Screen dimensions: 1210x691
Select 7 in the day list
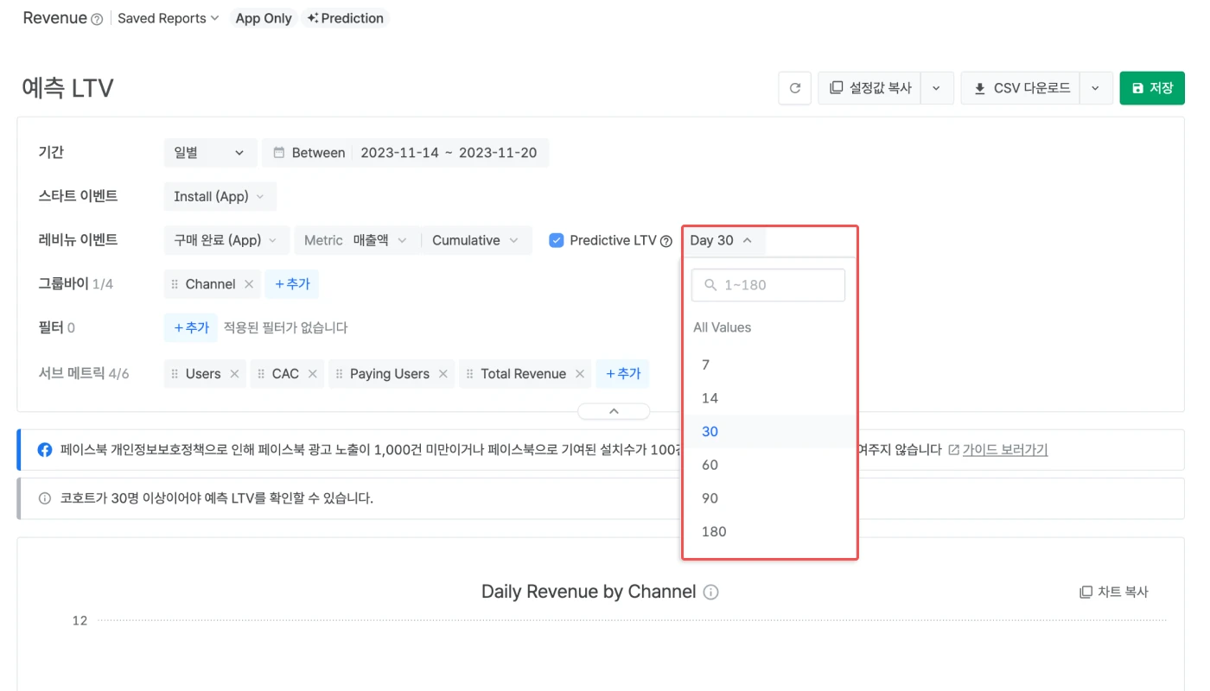tap(769, 365)
